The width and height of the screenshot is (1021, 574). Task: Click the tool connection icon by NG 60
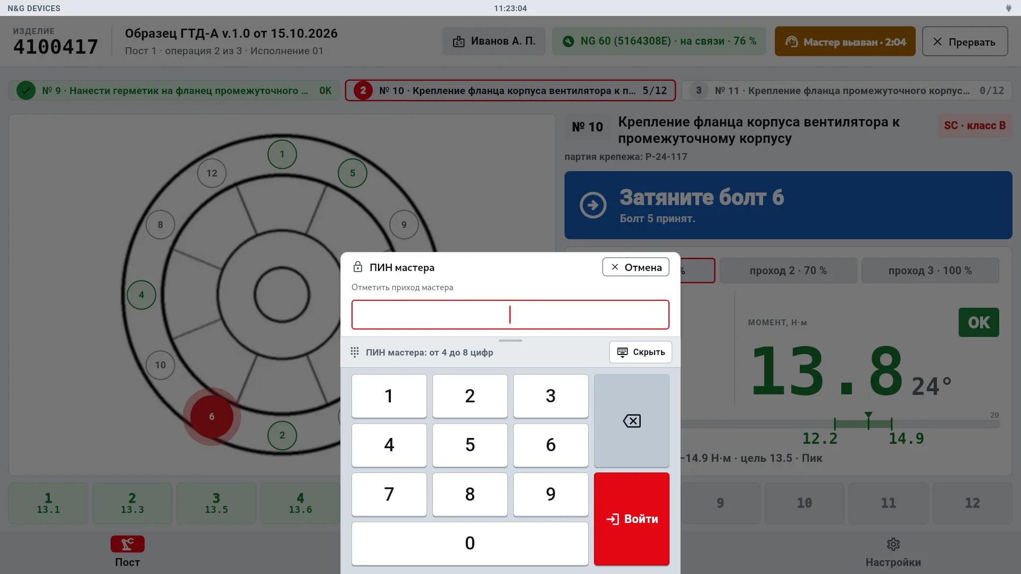(568, 41)
